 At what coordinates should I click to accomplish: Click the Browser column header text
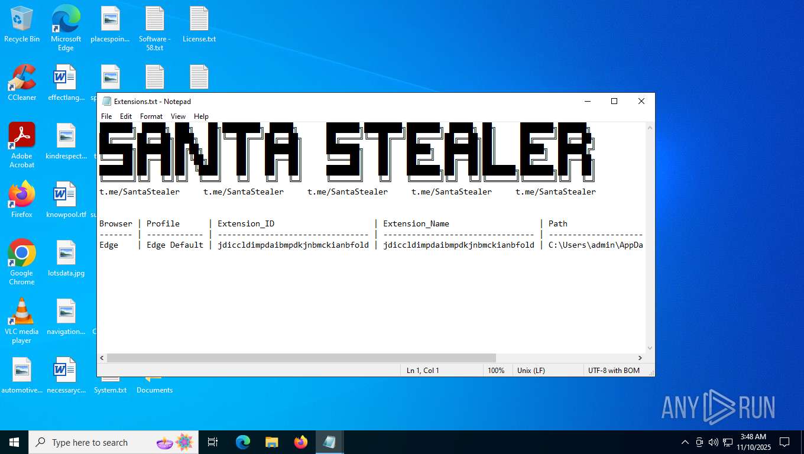point(116,223)
